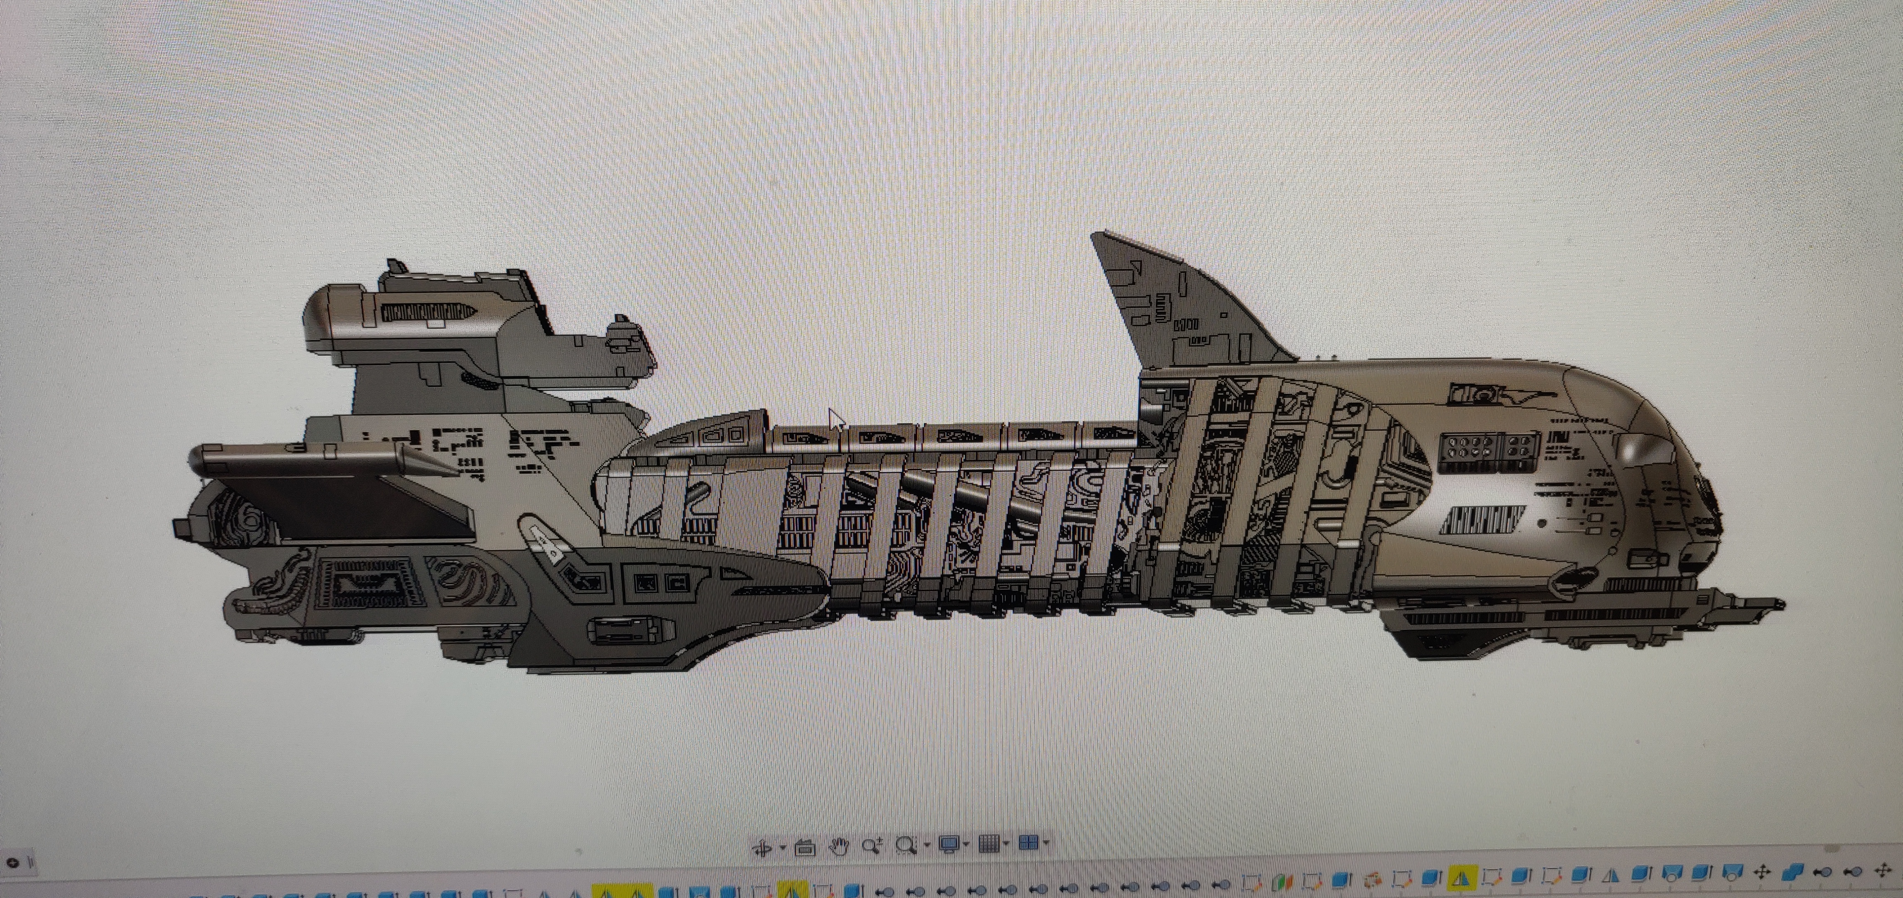Open the Display Settings monitor icon
Image resolution: width=1903 pixels, height=898 pixels.
(x=949, y=844)
